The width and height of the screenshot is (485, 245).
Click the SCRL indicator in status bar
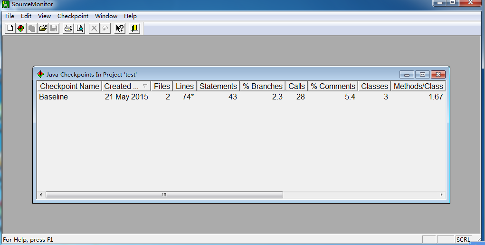(x=463, y=239)
